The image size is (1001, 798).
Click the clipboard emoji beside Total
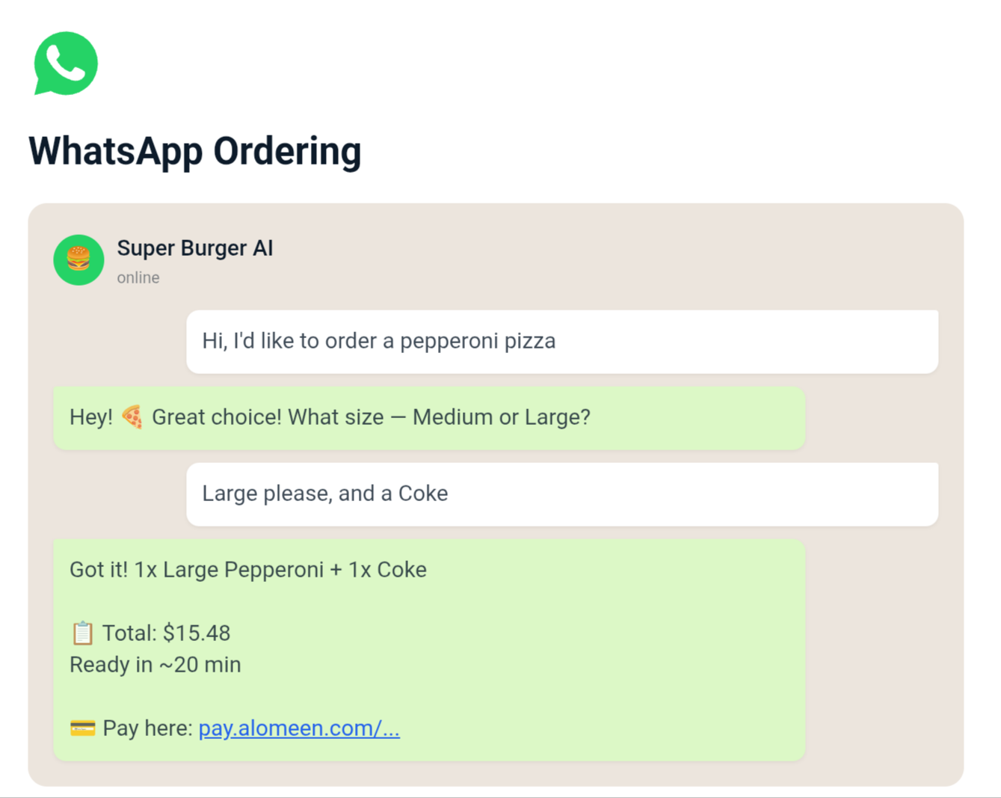pos(82,633)
